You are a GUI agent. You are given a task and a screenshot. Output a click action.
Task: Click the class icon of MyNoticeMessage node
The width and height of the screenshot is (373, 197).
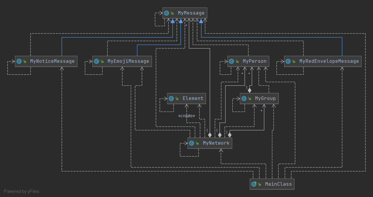point(19,61)
